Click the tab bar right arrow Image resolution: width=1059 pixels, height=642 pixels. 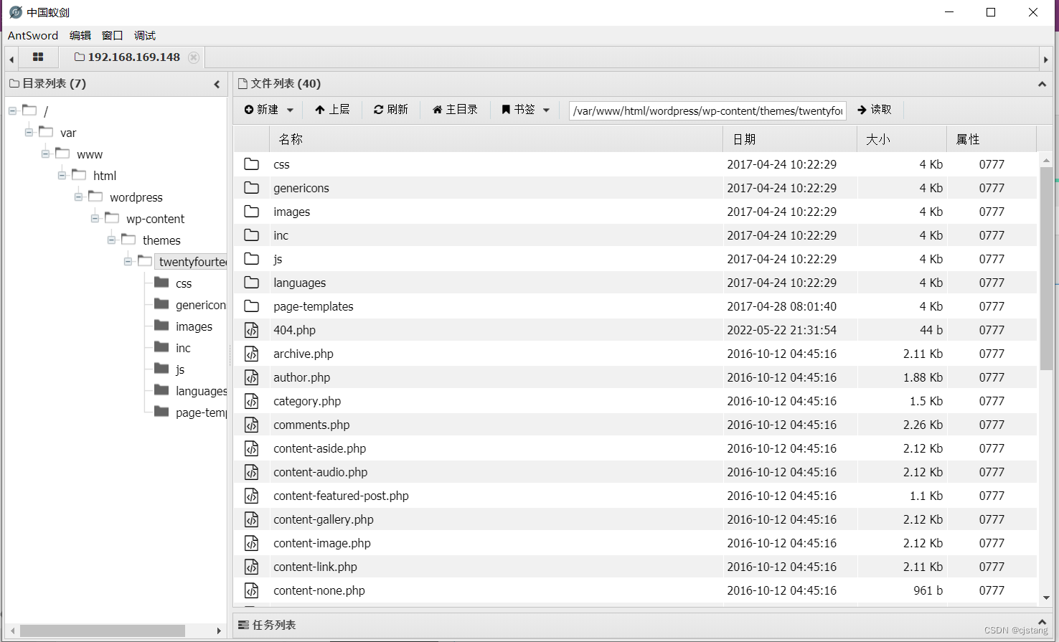(x=1046, y=59)
